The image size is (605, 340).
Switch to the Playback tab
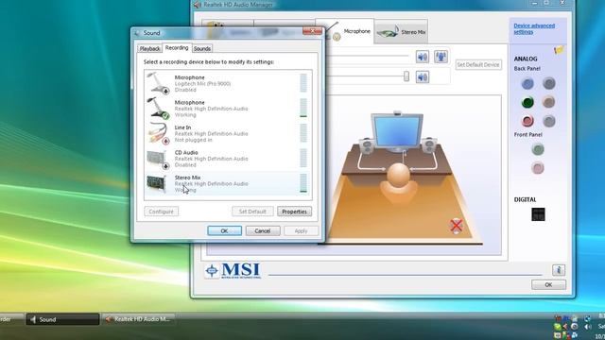149,48
